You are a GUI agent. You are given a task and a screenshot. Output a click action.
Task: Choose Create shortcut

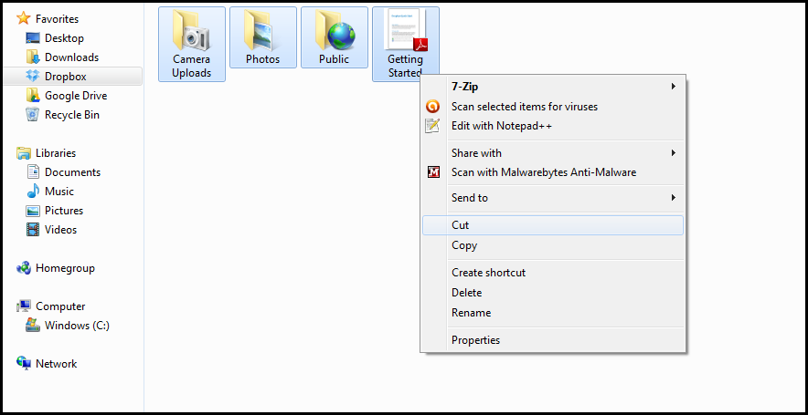552,273
